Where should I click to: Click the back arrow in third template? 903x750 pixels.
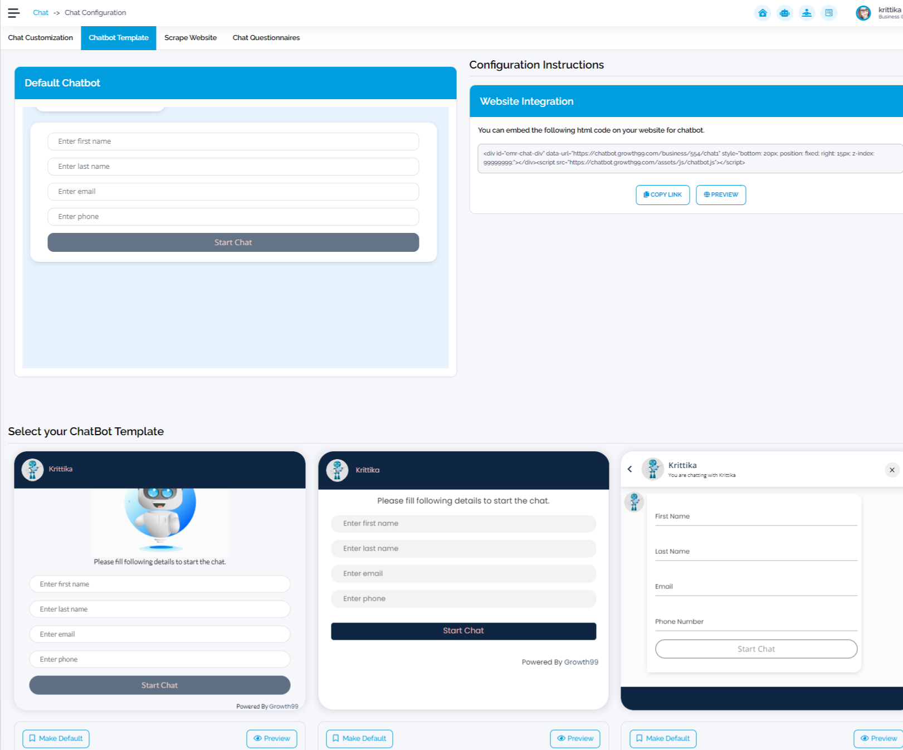pos(630,469)
